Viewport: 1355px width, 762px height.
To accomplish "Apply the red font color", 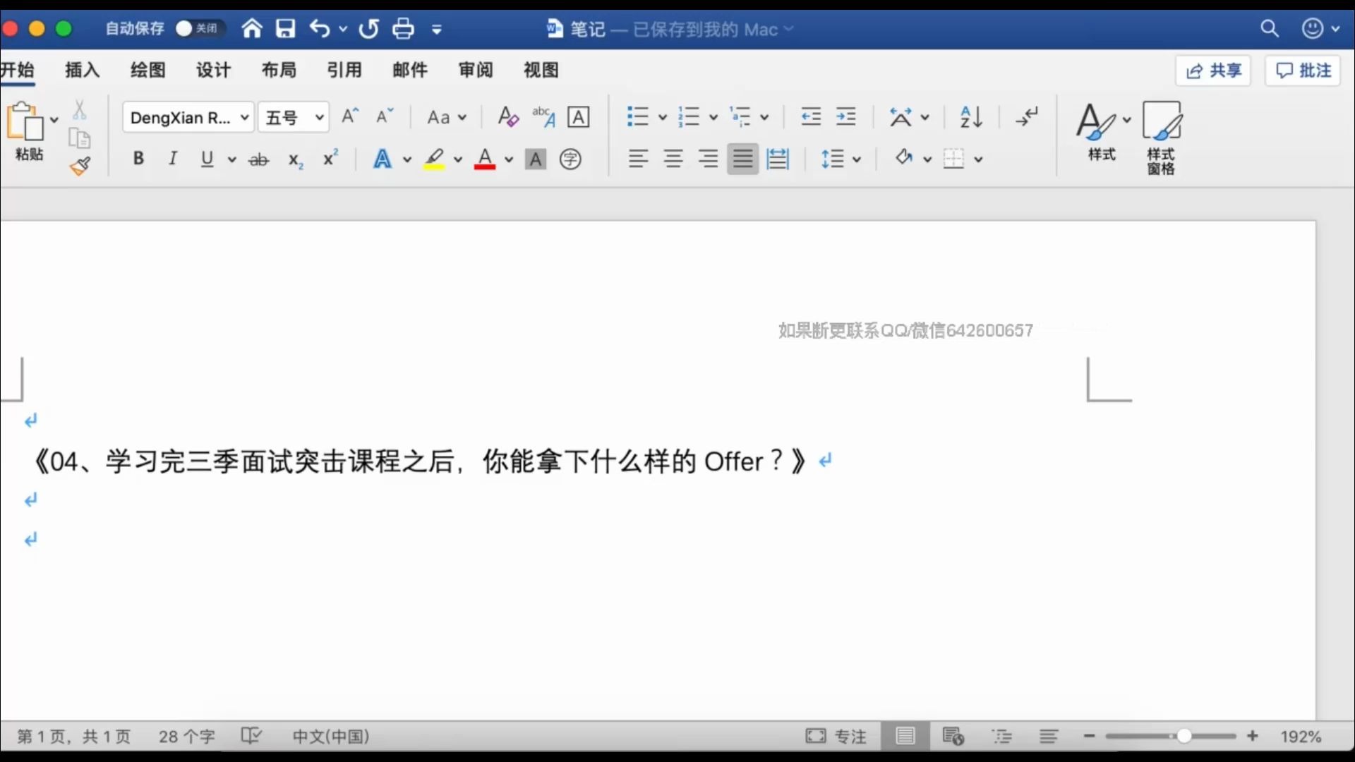I will (x=485, y=159).
